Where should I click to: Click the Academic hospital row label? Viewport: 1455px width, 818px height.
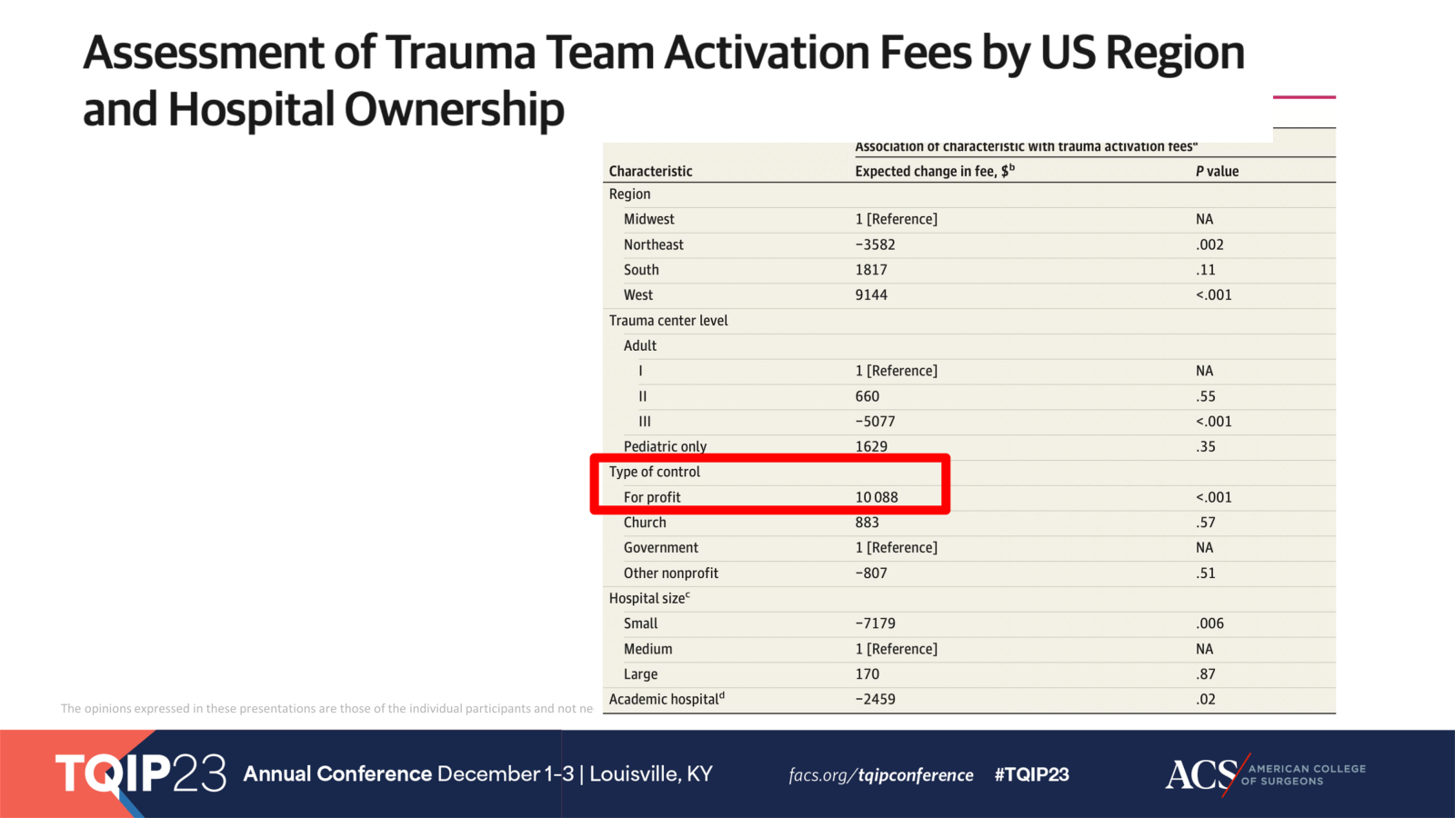coord(666,699)
